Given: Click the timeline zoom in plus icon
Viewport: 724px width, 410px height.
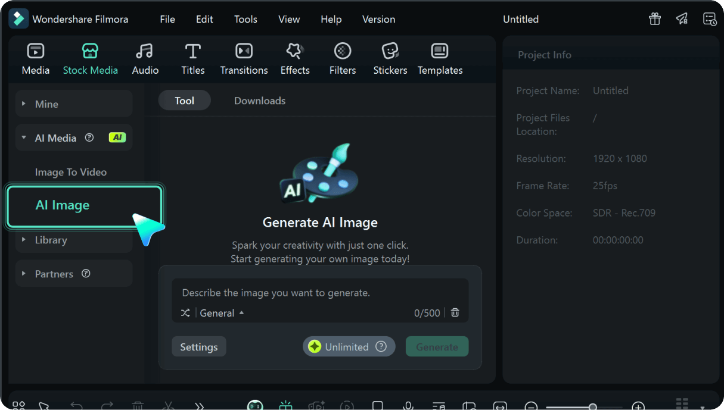Looking at the screenshot, I should tap(638, 407).
